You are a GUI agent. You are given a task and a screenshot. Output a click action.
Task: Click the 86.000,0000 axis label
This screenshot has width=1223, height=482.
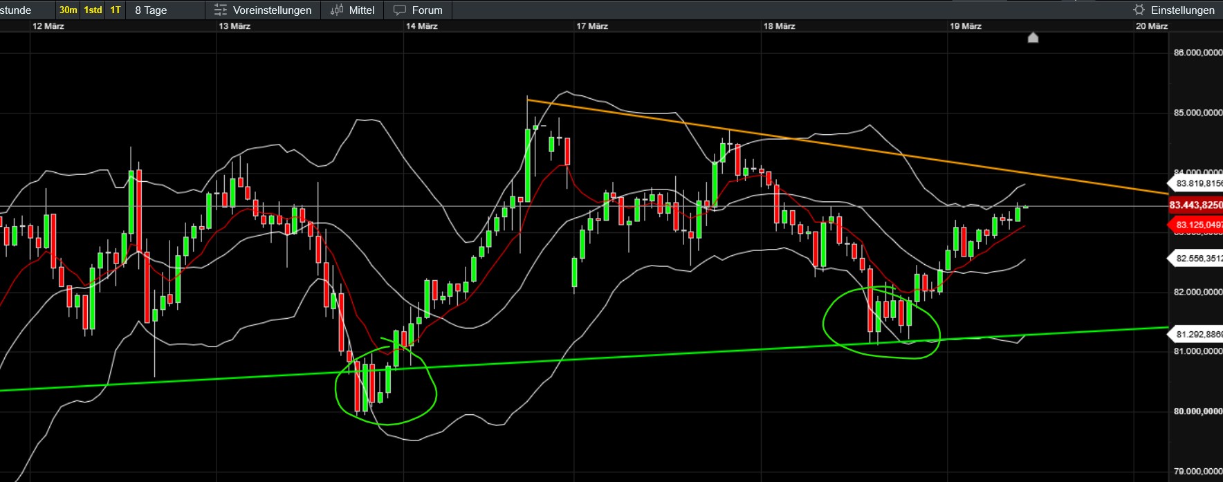point(1198,53)
